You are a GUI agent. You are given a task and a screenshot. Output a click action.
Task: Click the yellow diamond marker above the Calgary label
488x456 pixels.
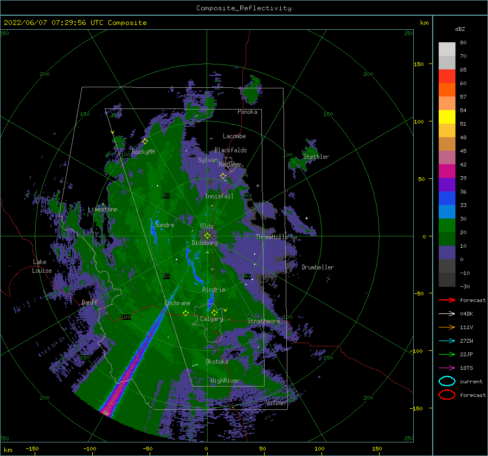214,312
